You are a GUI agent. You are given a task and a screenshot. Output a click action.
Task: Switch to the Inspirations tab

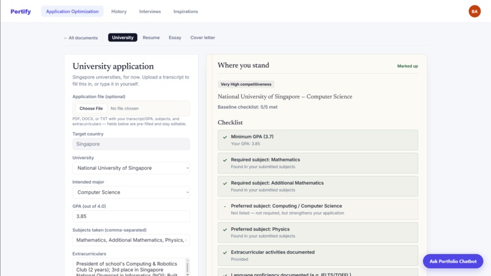186,12
